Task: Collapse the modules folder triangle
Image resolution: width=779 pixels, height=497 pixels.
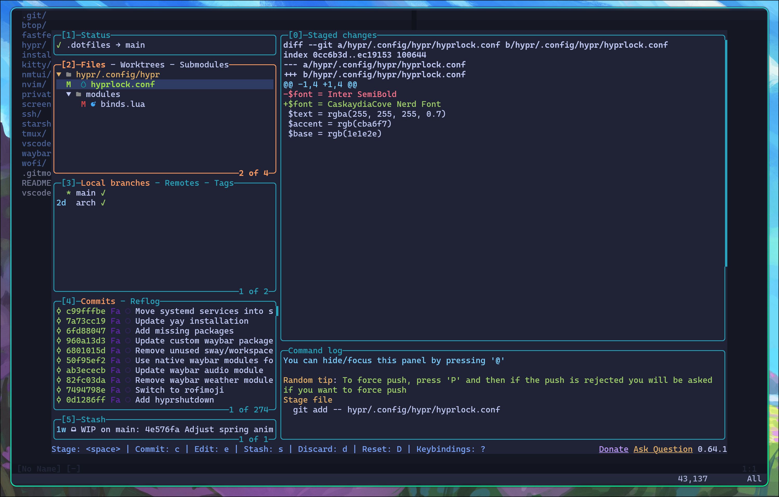Action: click(x=69, y=94)
